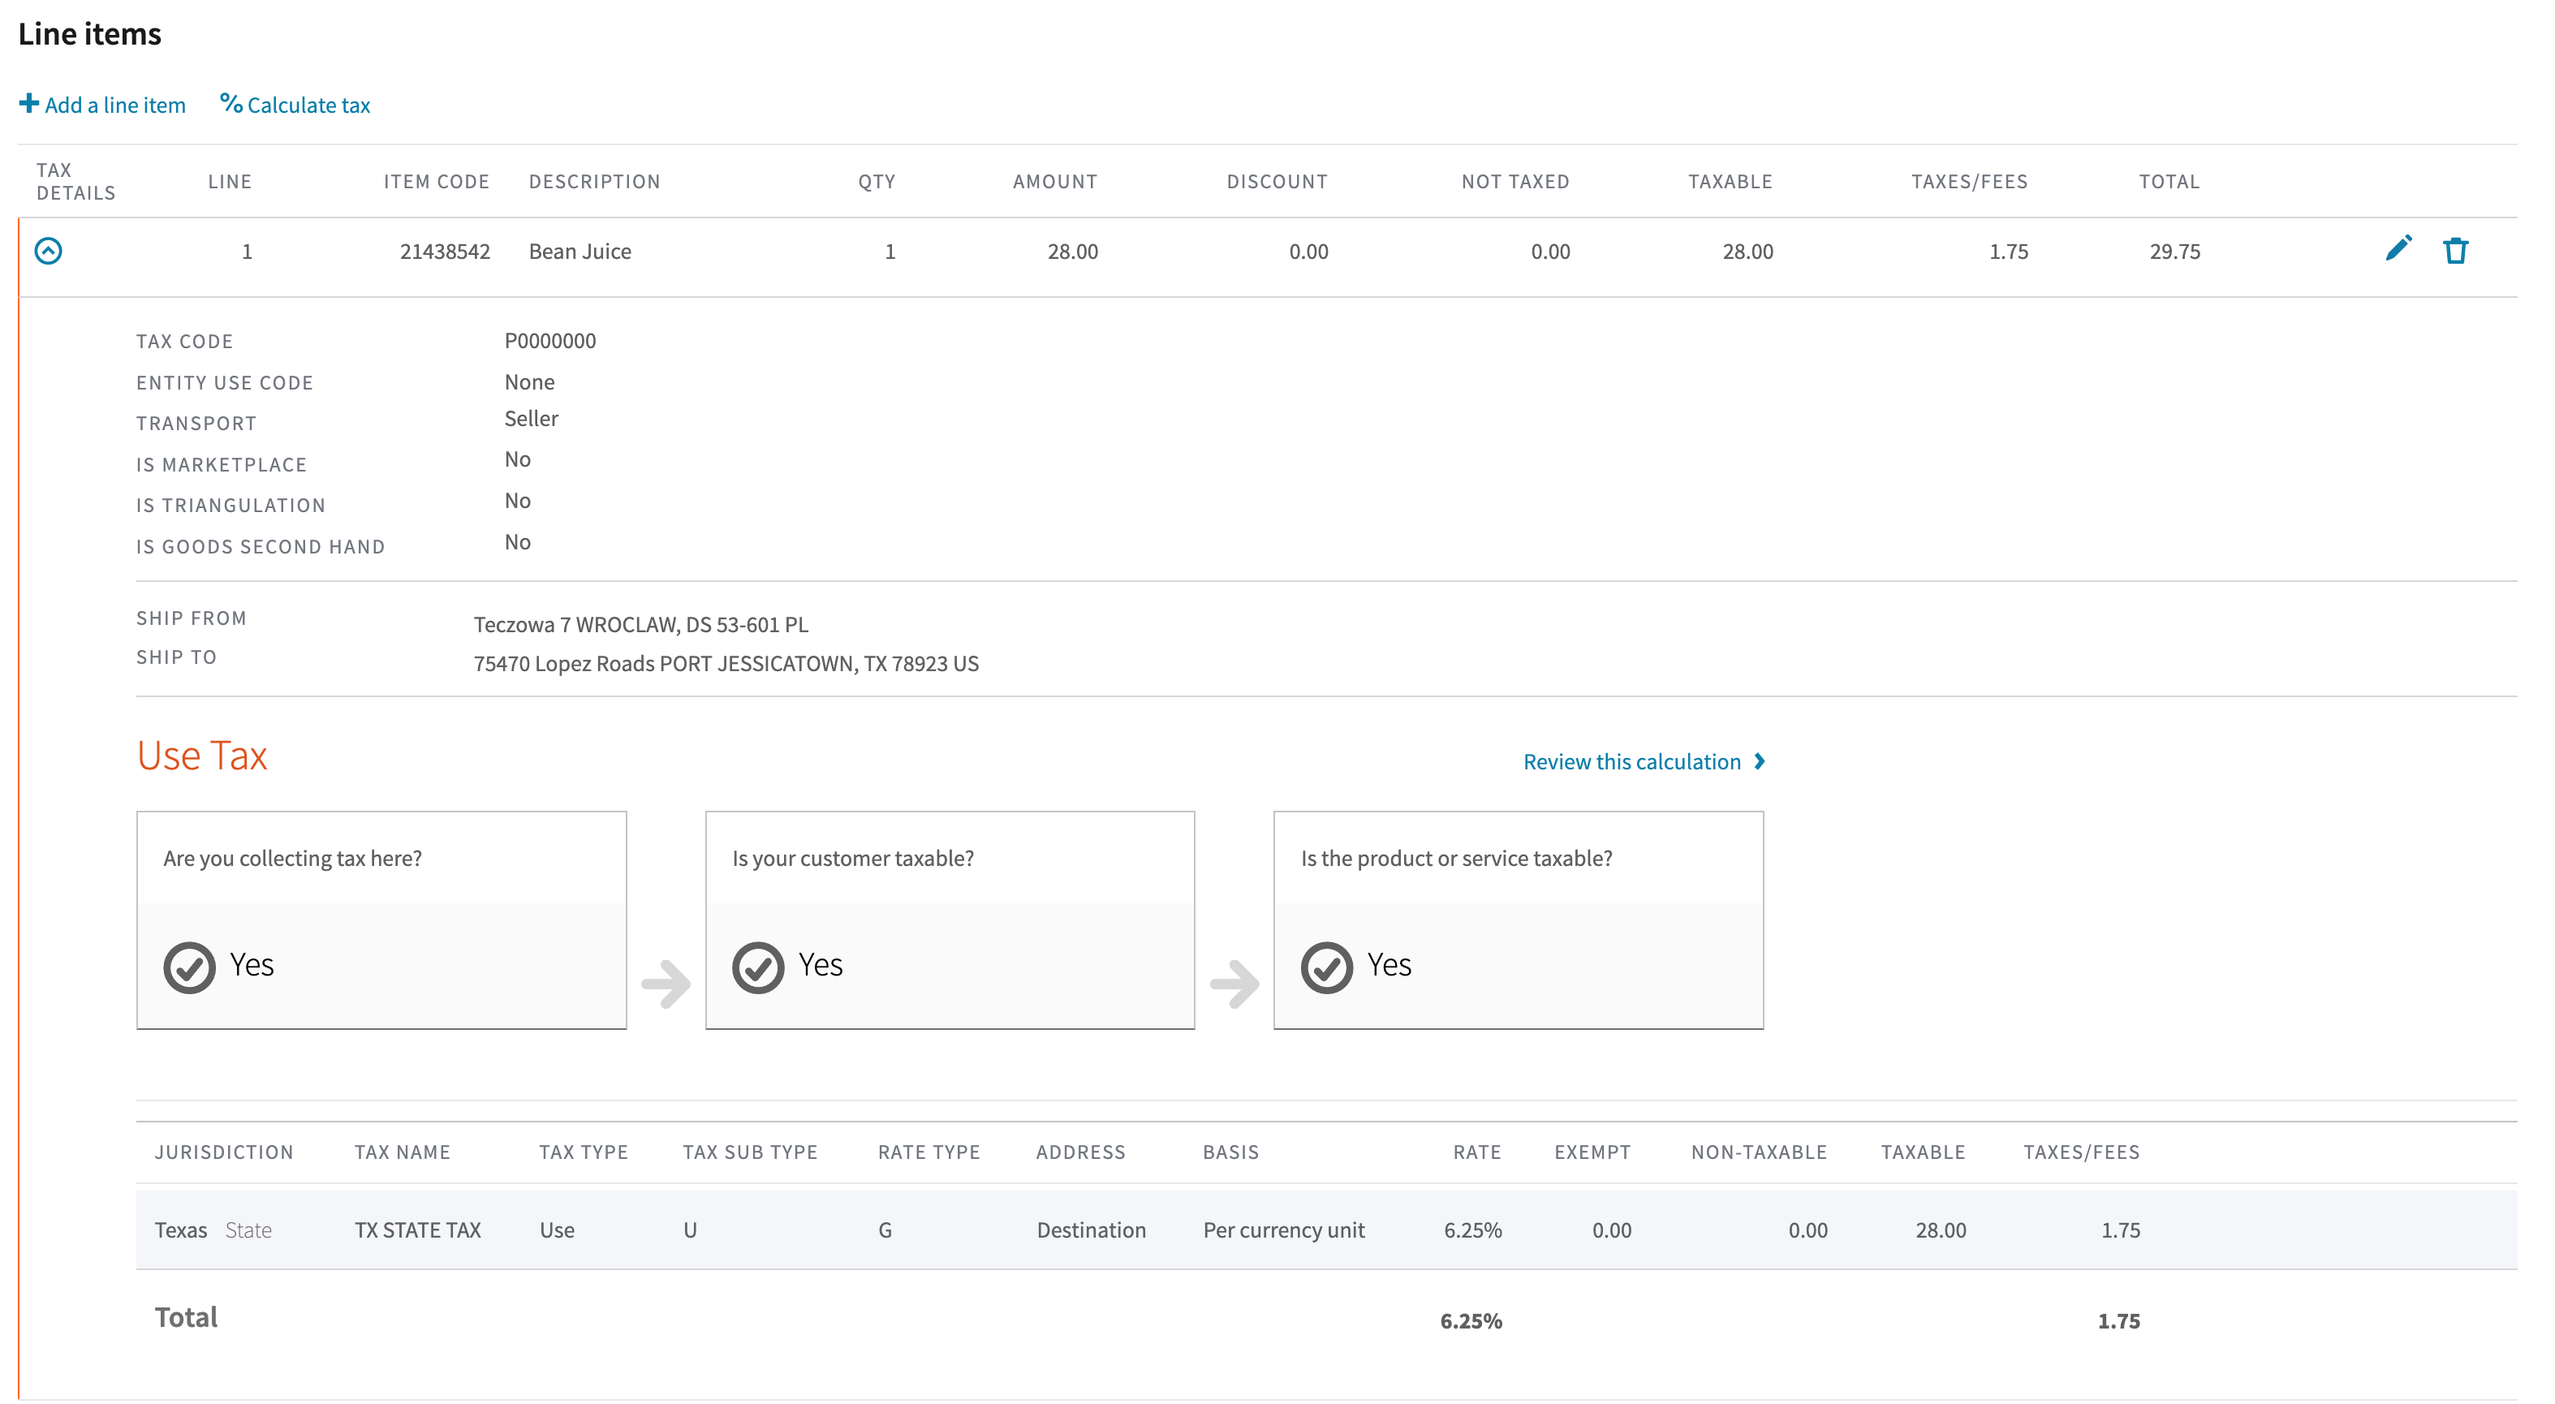The height and width of the screenshot is (1404, 2555).
Task: Click the checkmark icon in the collecting tax card
Action: (191, 965)
